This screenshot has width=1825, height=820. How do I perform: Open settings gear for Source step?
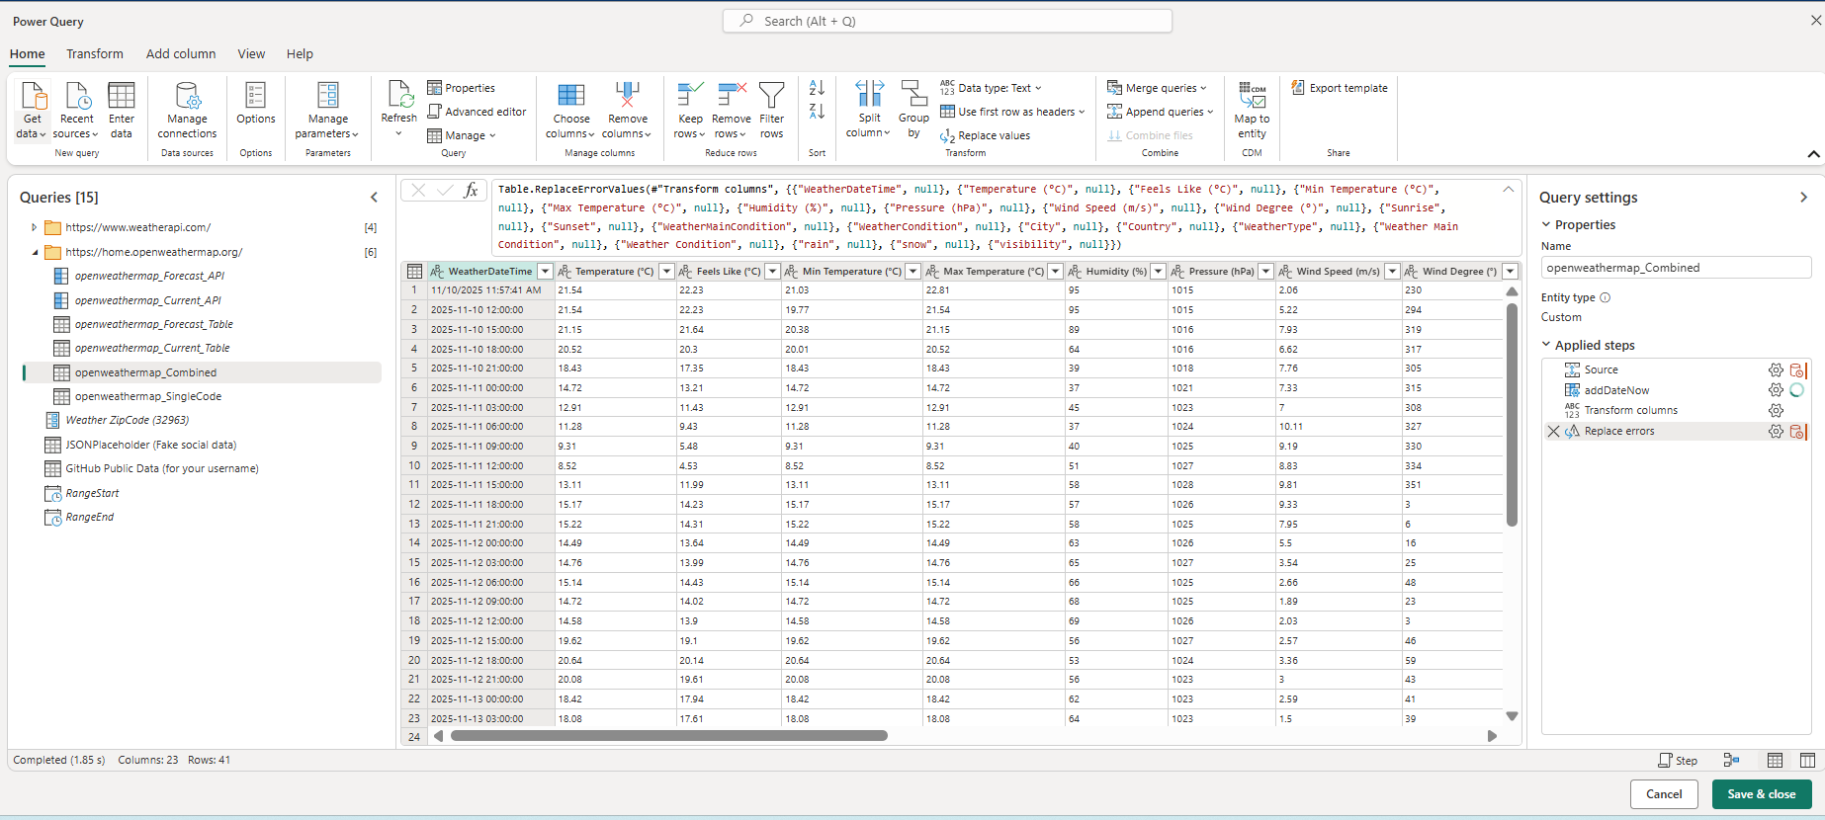pyautogui.click(x=1776, y=370)
